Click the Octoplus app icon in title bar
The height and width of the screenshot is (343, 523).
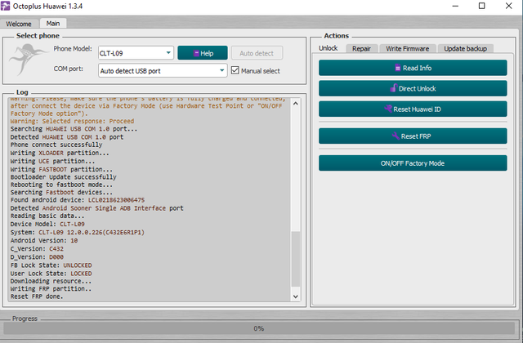tap(6, 6)
